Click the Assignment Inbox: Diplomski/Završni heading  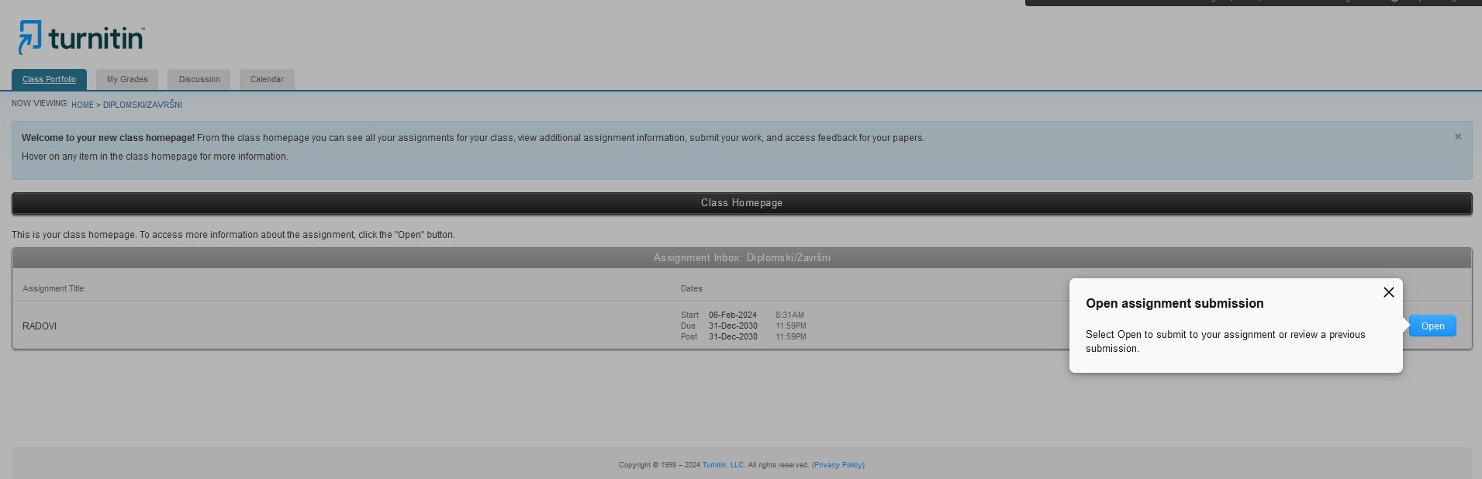[741, 258]
